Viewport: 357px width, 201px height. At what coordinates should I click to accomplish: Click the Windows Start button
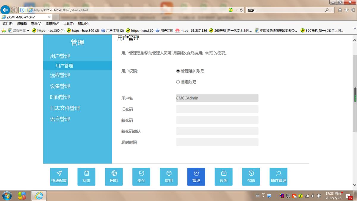[x=7, y=196]
